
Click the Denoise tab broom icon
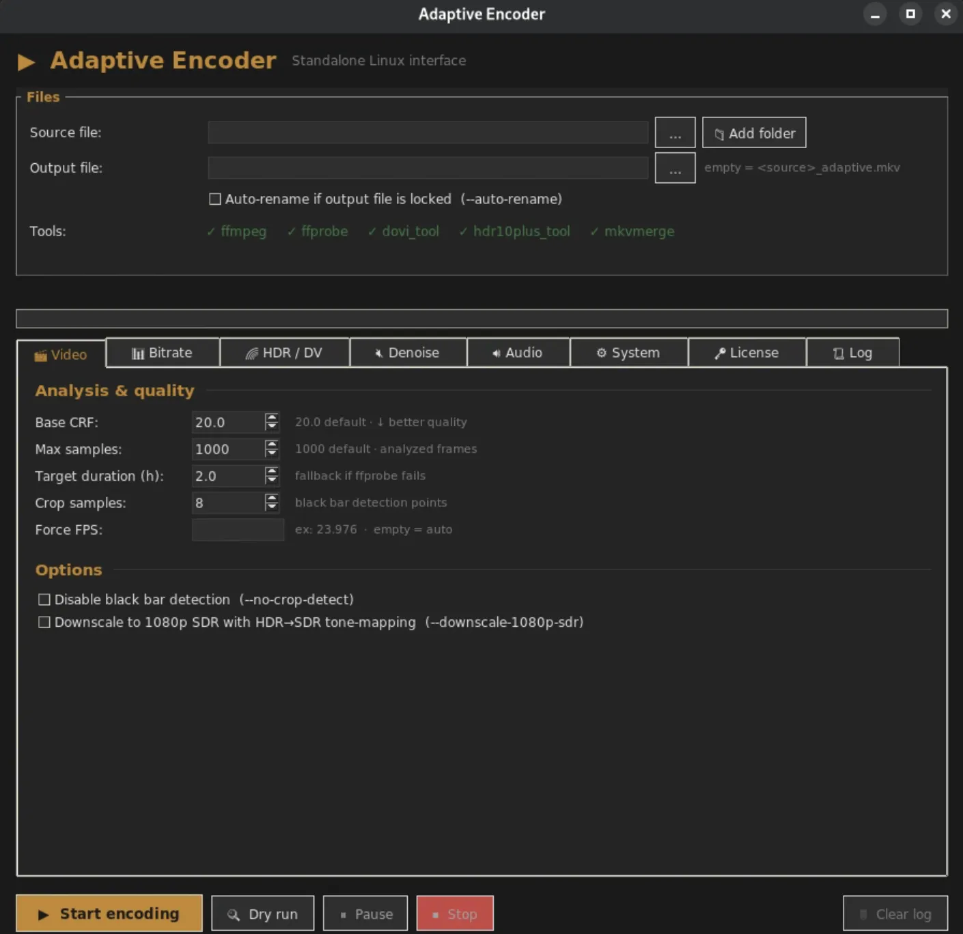pos(378,353)
